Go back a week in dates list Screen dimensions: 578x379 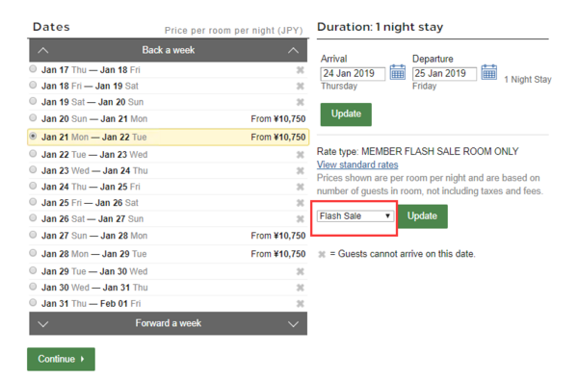pyautogui.click(x=168, y=50)
